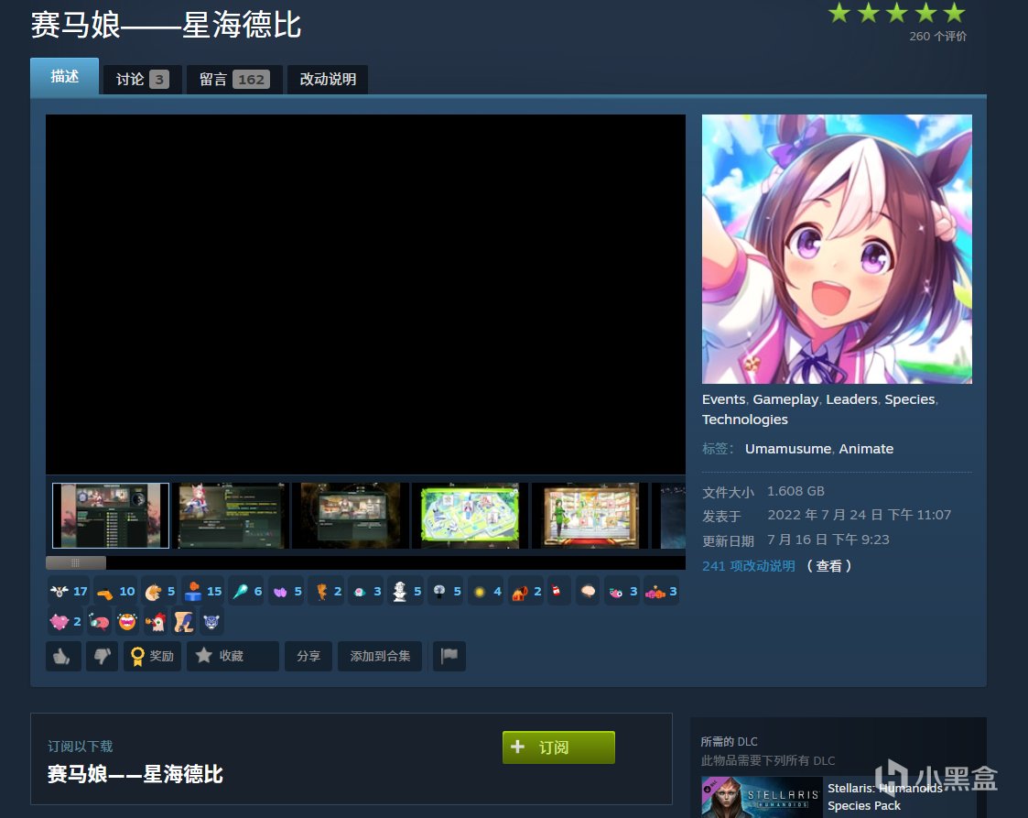Click the Events category tag
Viewport: 1028px width, 818px height.
pos(723,398)
